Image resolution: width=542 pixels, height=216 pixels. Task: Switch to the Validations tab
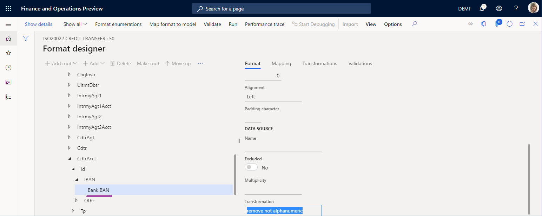click(360, 63)
